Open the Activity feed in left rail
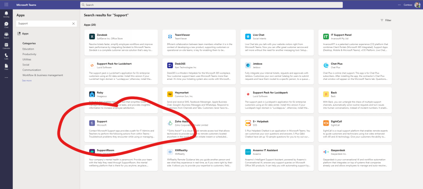Viewport: 423px width, 189px height. click(x=6, y=15)
